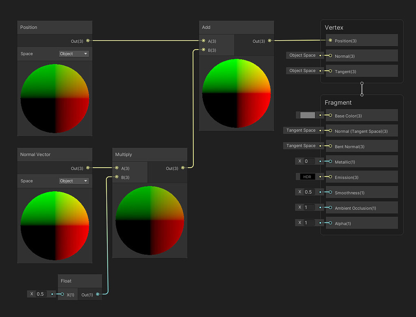Screen dimensions: 416x317
Task: Click the Object Space badge next to Normal(3)
Action: 302,55
